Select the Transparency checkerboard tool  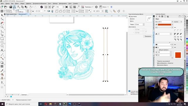[x=2, y=66]
